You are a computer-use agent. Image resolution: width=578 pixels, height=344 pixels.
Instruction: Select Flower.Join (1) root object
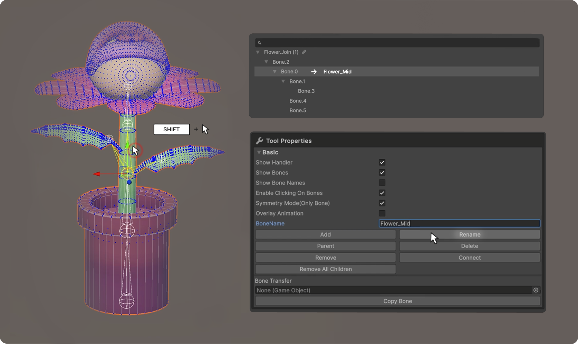(281, 52)
